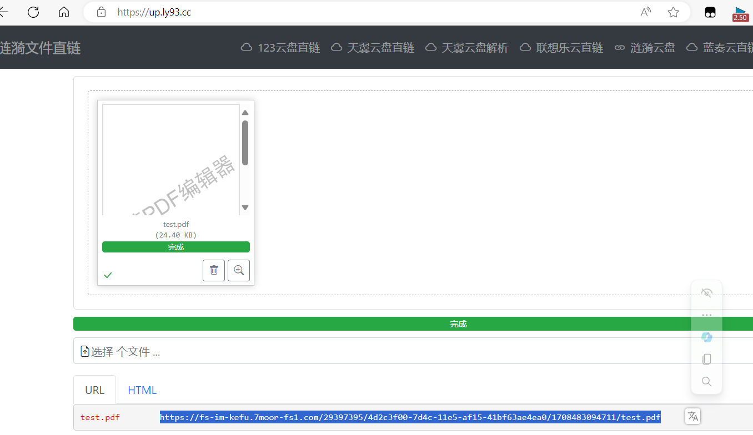Image resolution: width=753 pixels, height=435 pixels.
Task: Switch to the HTML tab
Action: [142, 390]
